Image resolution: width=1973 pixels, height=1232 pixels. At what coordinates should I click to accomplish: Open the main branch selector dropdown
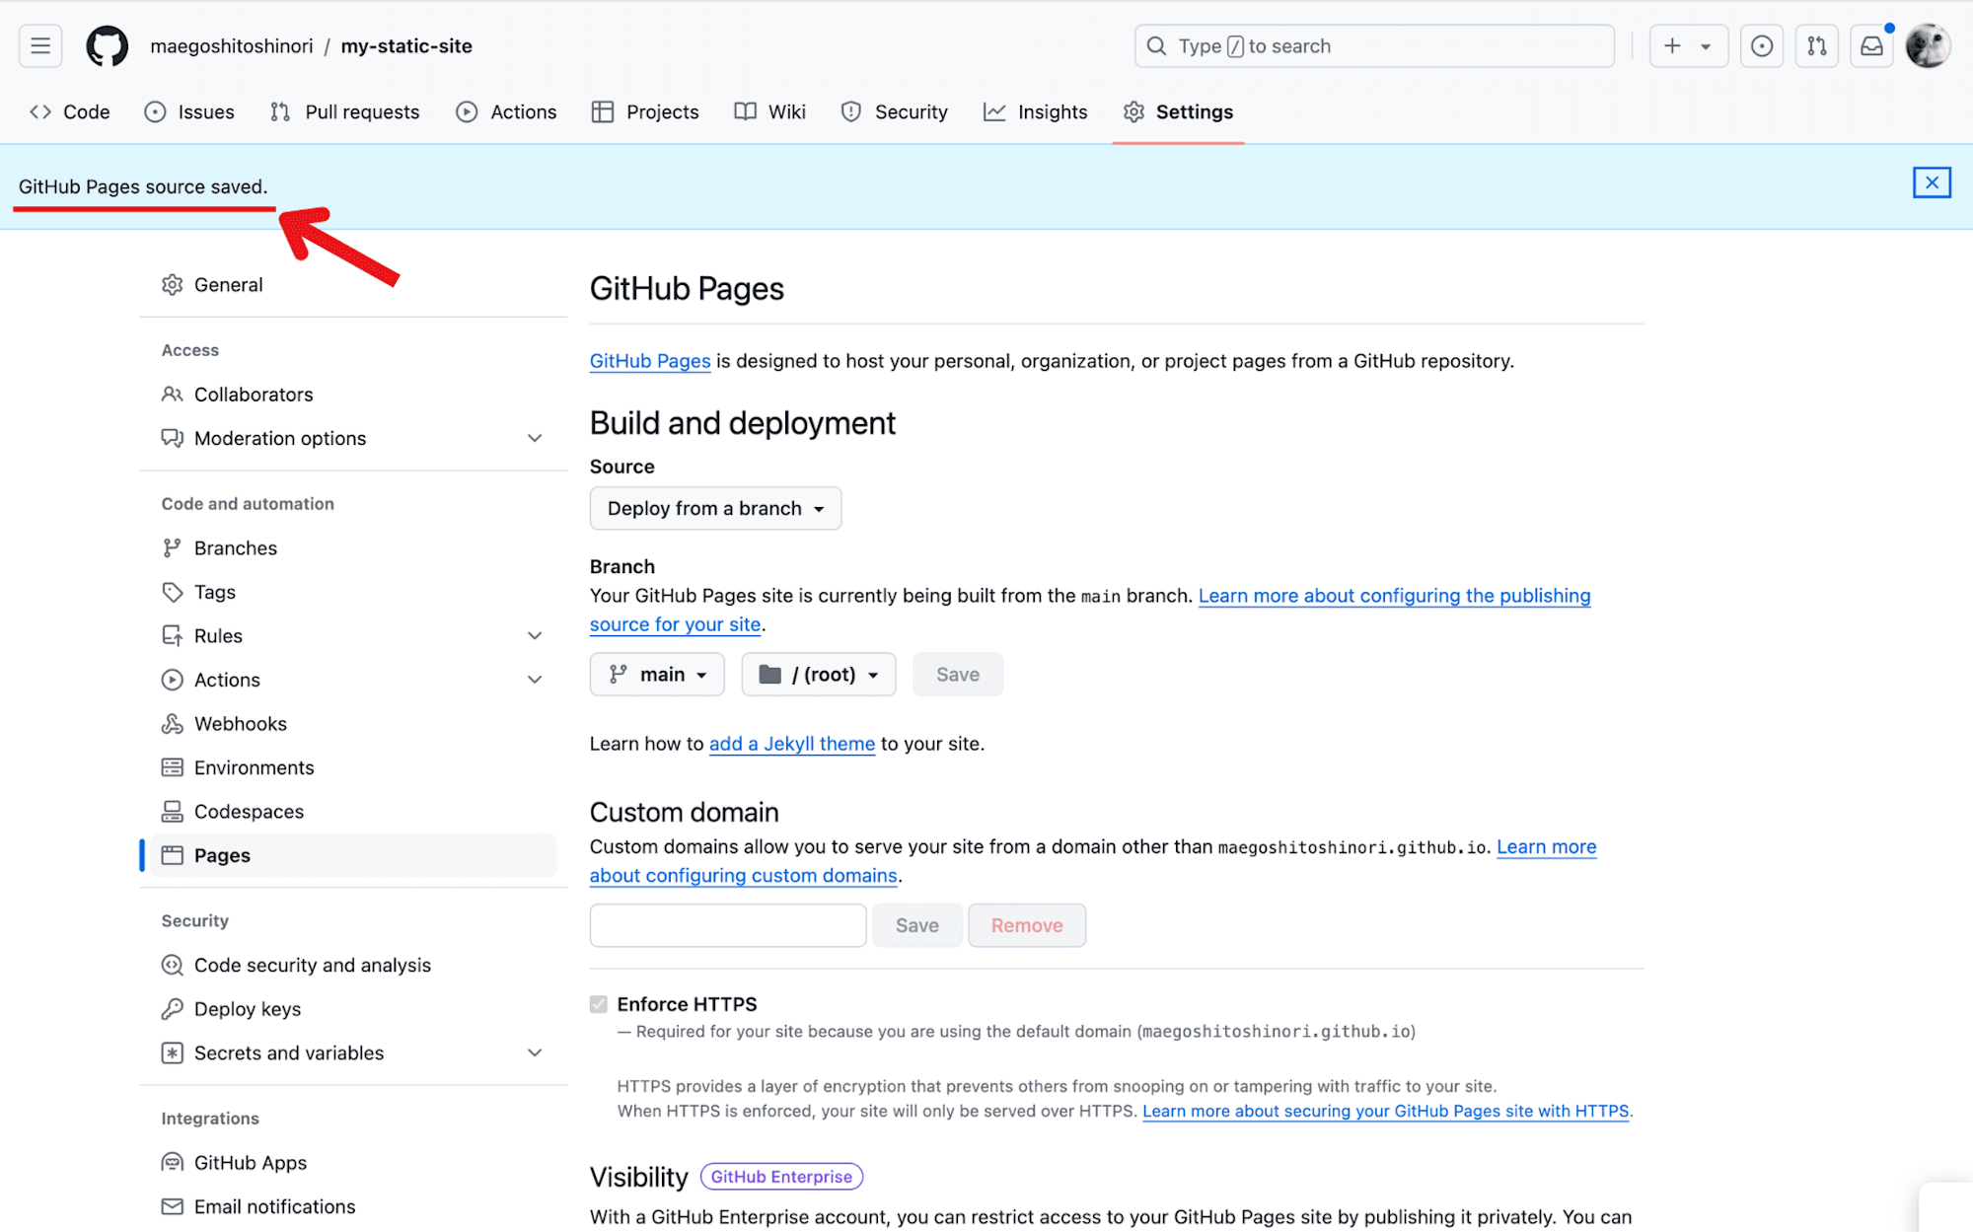(657, 675)
